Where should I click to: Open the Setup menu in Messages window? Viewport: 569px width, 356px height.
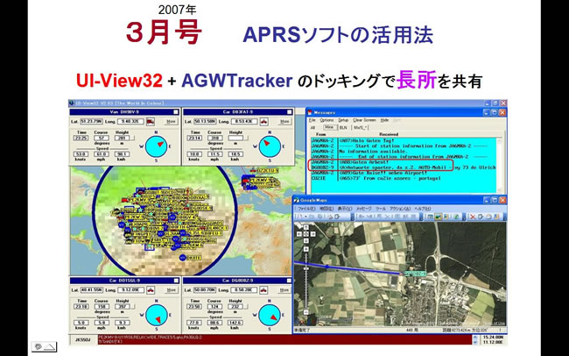(x=343, y=120)
